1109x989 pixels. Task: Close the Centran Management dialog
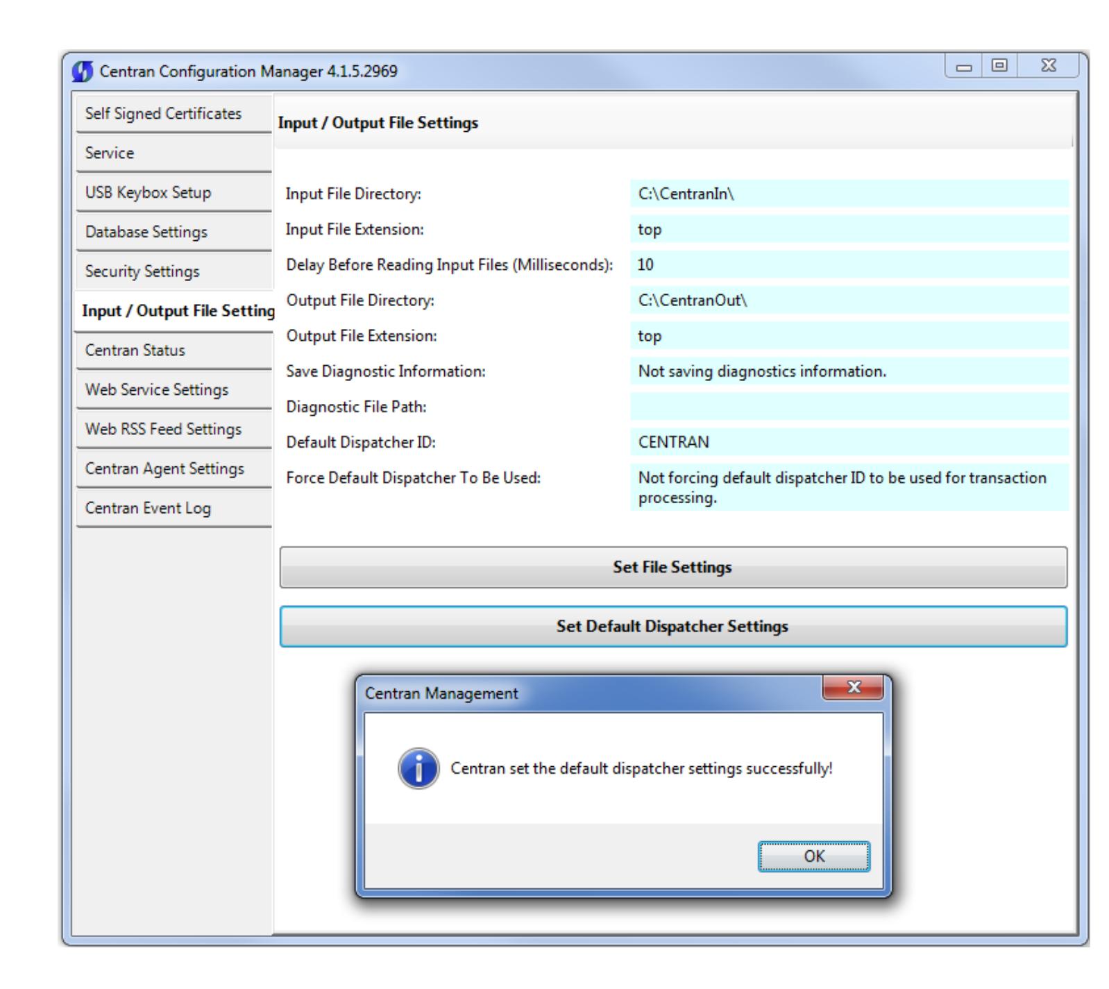pos(853,688)
